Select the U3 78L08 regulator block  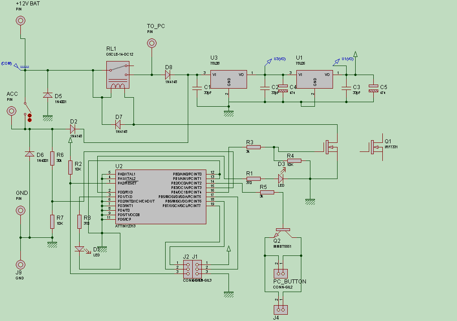click(228, 79)
